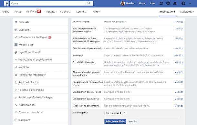Image resolution: width=197 pixels, height=125 pixels.
Task: Open the friend requests icon
Action: point(161,4)
